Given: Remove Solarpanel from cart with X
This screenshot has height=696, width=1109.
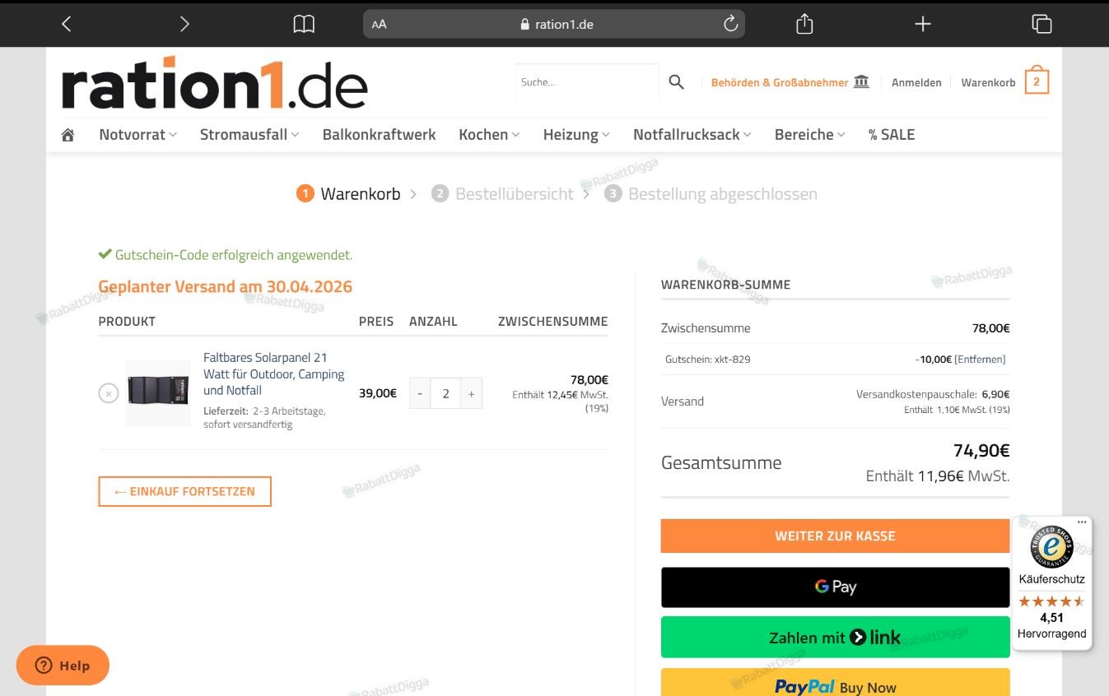Looking at the screenshot, I should pyautogui.click(x=109, y=393).
